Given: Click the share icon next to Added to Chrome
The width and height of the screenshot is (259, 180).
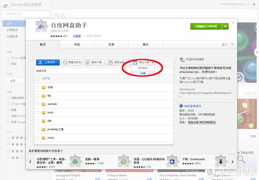Looking at the screenshot, I should point(225,26).
